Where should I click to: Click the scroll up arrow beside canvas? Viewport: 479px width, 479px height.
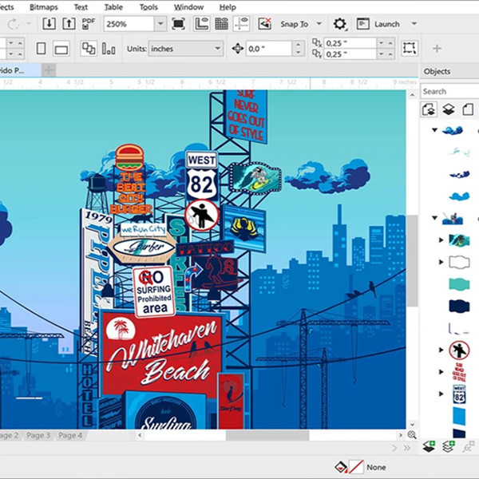pyautogui.click(x=412, y=95)
